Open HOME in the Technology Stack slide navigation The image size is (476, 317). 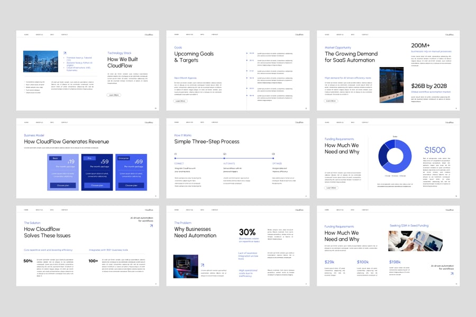coord(26,35)
